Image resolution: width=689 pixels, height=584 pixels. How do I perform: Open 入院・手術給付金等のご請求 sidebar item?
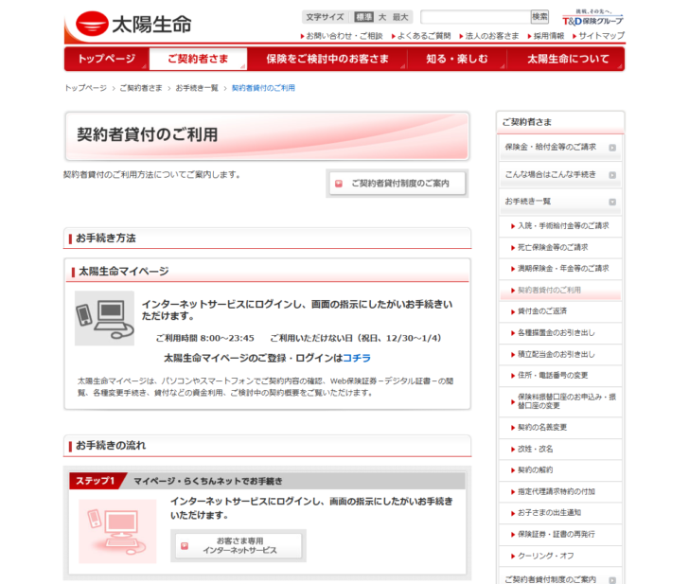click(560, 226)
